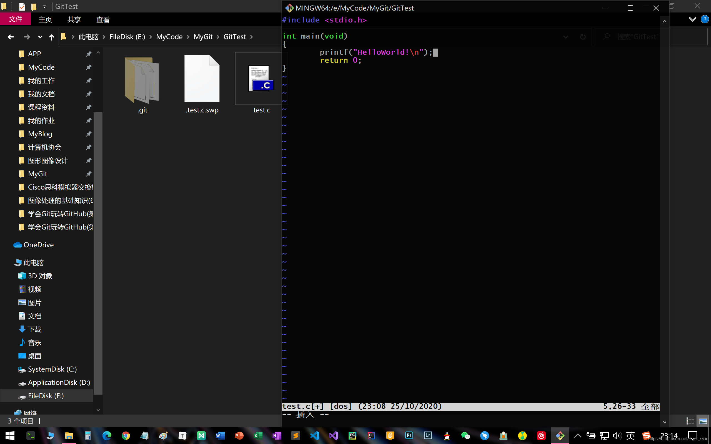Show hidden system tray icons
Screen dimensions: 711x444
click(x=577, y=436)
